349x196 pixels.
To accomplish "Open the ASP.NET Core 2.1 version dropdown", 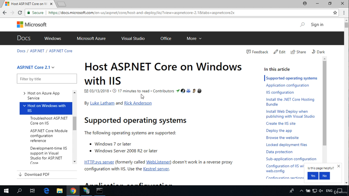I will (36, 67).
